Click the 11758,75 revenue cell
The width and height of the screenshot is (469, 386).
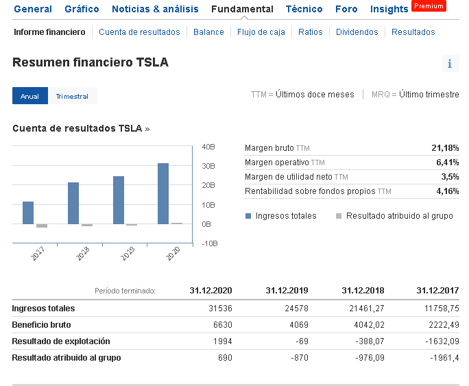pyautogui.click(x=442, y=309)
